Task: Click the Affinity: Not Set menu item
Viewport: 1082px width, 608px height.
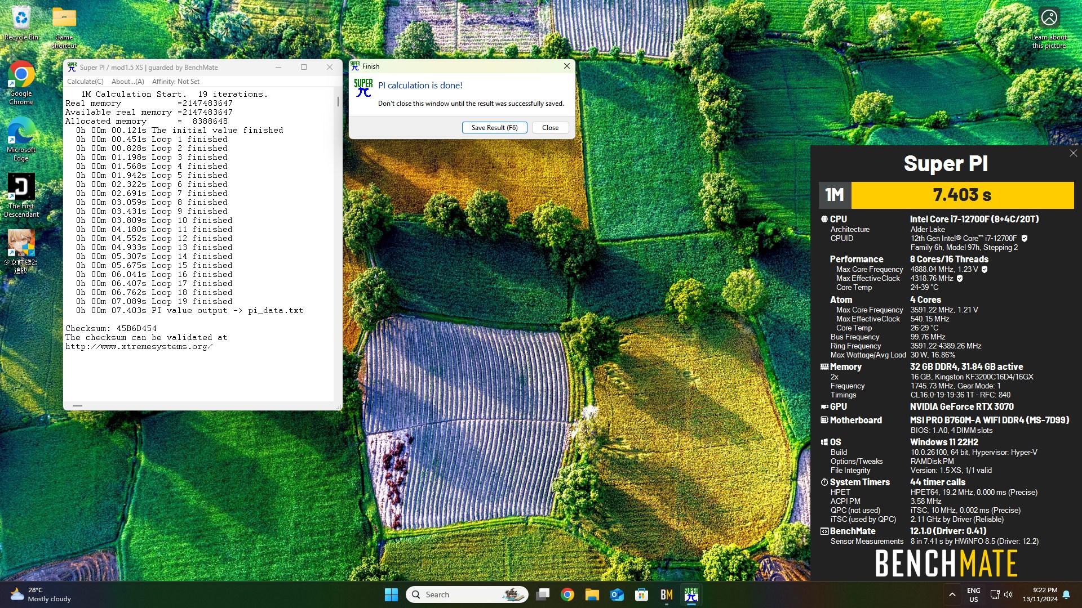Action: [x=176, y=82]
